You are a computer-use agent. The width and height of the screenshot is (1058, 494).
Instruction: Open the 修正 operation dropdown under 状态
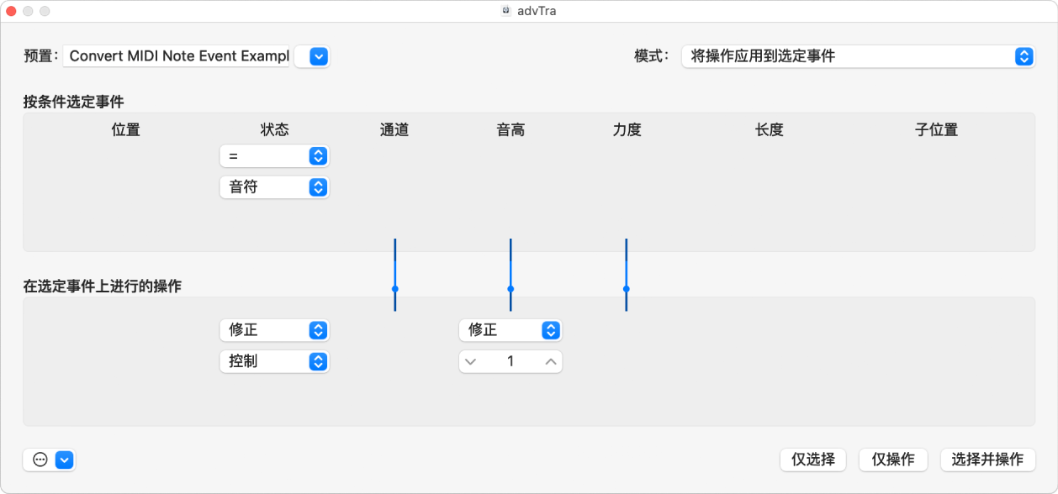274,330
